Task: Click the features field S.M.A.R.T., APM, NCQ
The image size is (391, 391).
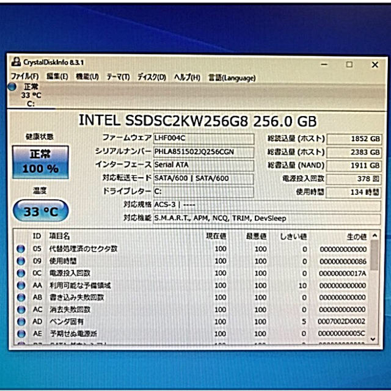Action: (267, 219)
